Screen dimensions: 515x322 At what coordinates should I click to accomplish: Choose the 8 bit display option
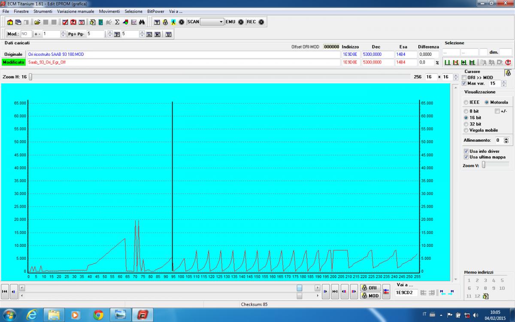466,111
